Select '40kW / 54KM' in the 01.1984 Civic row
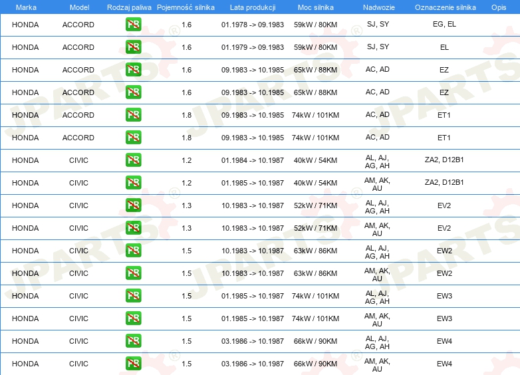This screenshot has width=520, height=375. point(315,160)
